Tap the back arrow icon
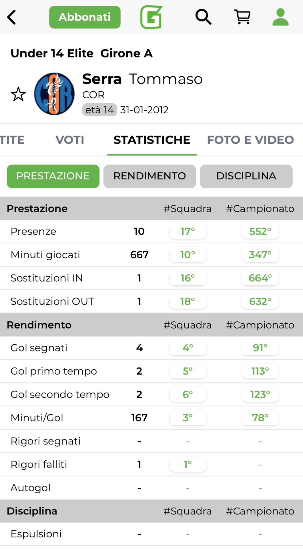Image resolution: width=303 pixels, height=549 pixels. (x=11, y=17)
